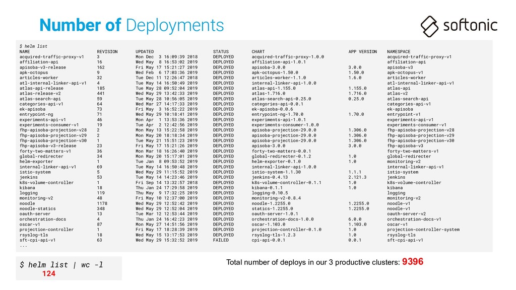Click app version '2.121.3'
Screen dimensions: 516x290
click(357, 178)
